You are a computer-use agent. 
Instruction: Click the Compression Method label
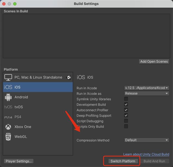click(x=93, y=140)
